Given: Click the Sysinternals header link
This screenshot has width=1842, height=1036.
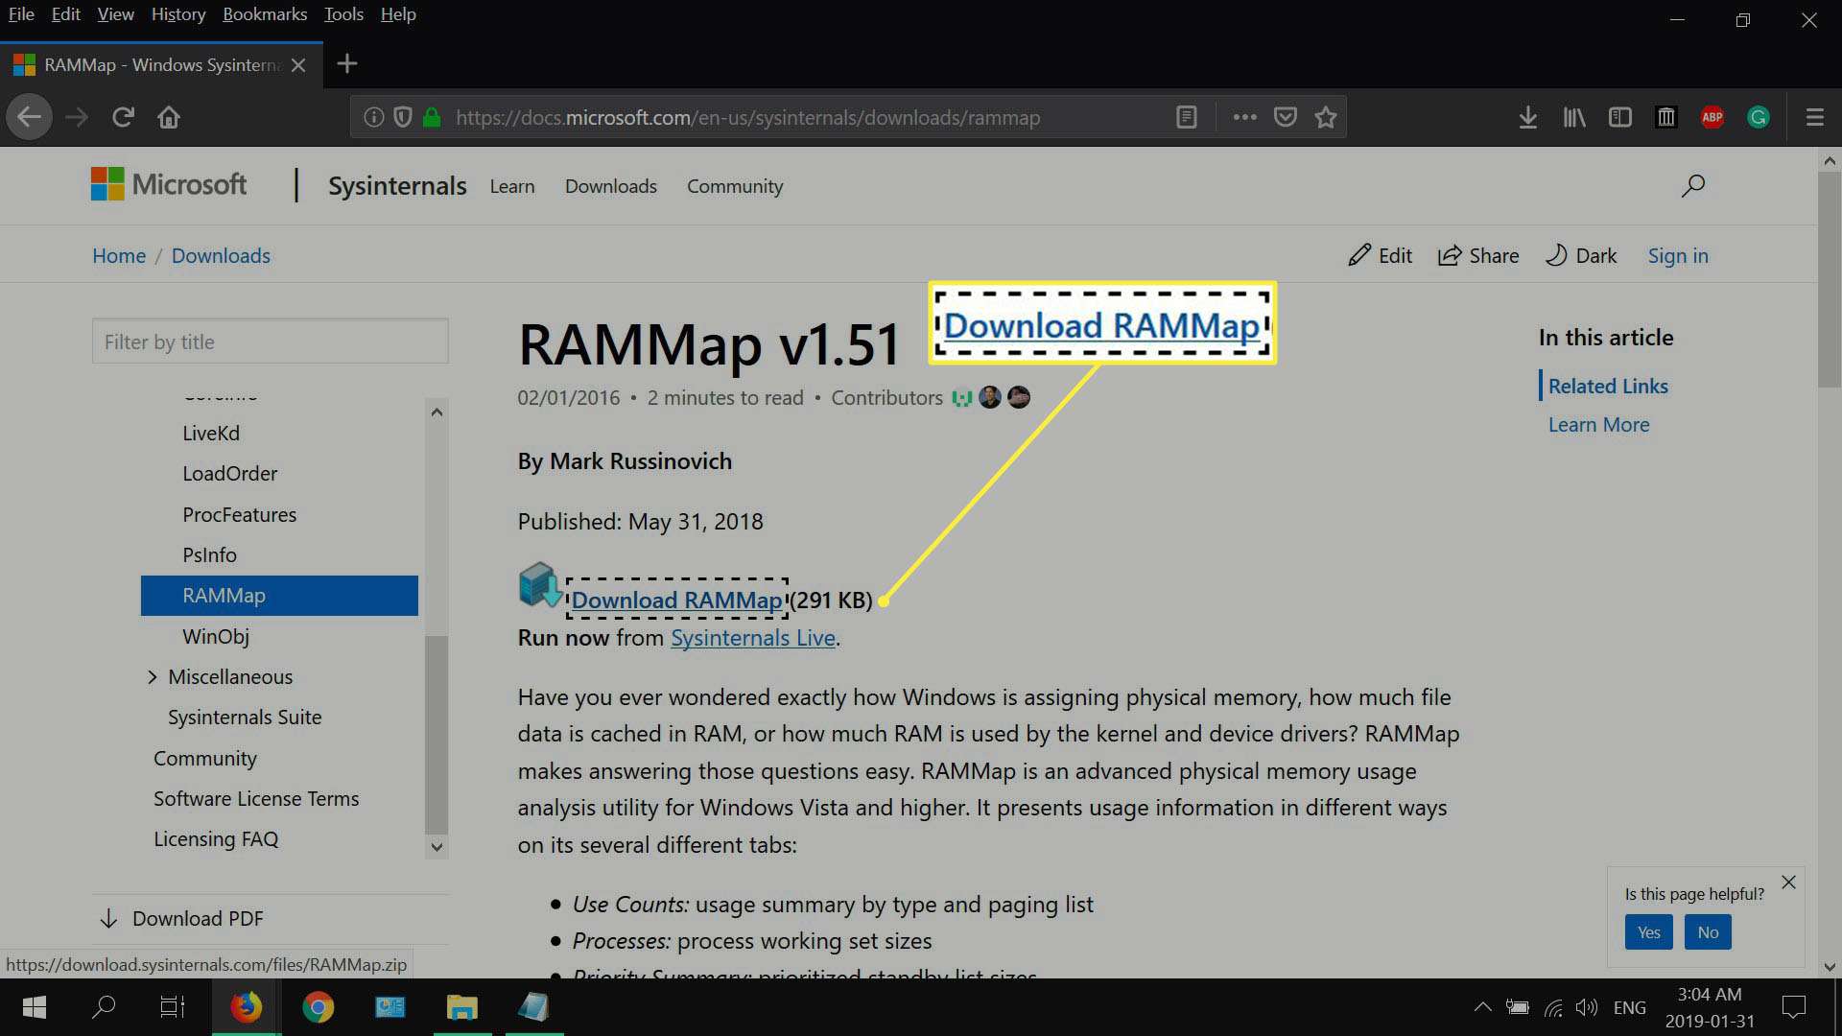Looking at the screenshot, I should [x=397, y=185].
